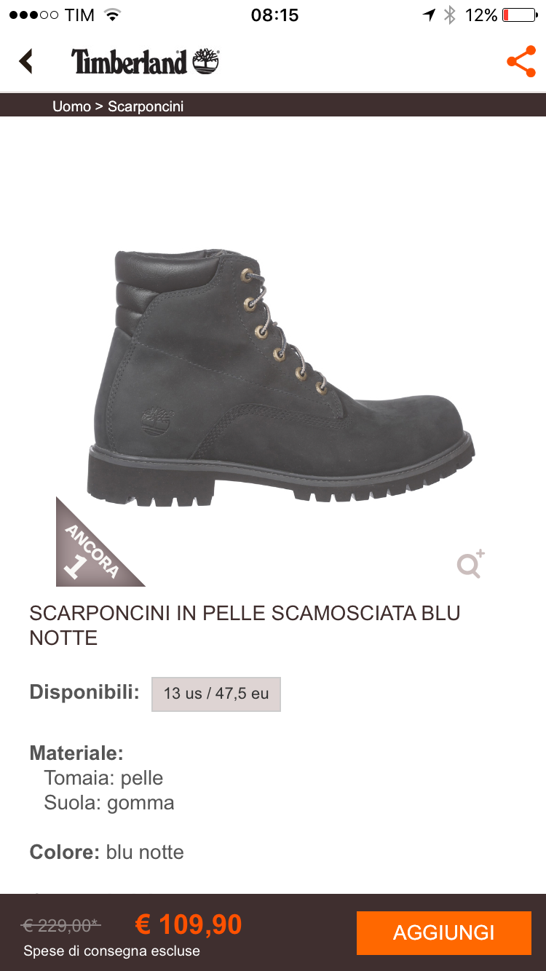Viewport: 546px width, 971px height.
Task: Tap Spese di consegna escluse note
Action: (x=111, y=951)
